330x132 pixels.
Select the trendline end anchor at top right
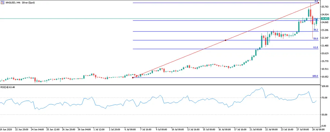pos(318,3)
